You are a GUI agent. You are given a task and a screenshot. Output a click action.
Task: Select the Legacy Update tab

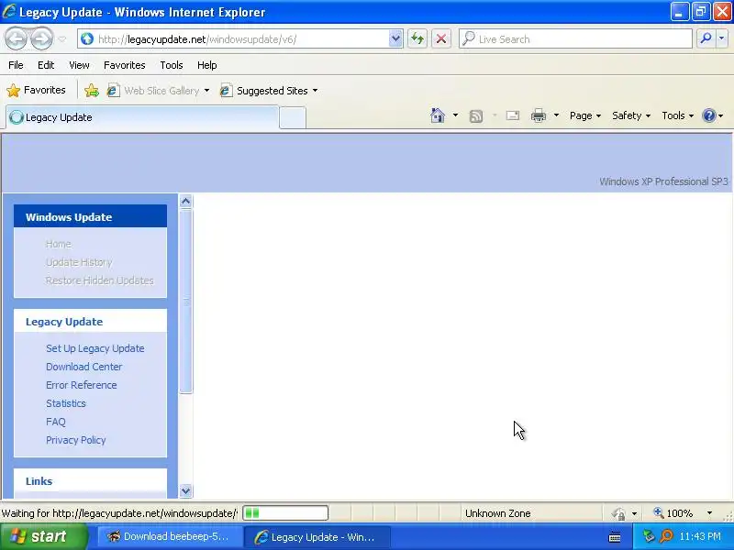click(x=143, y=117)
